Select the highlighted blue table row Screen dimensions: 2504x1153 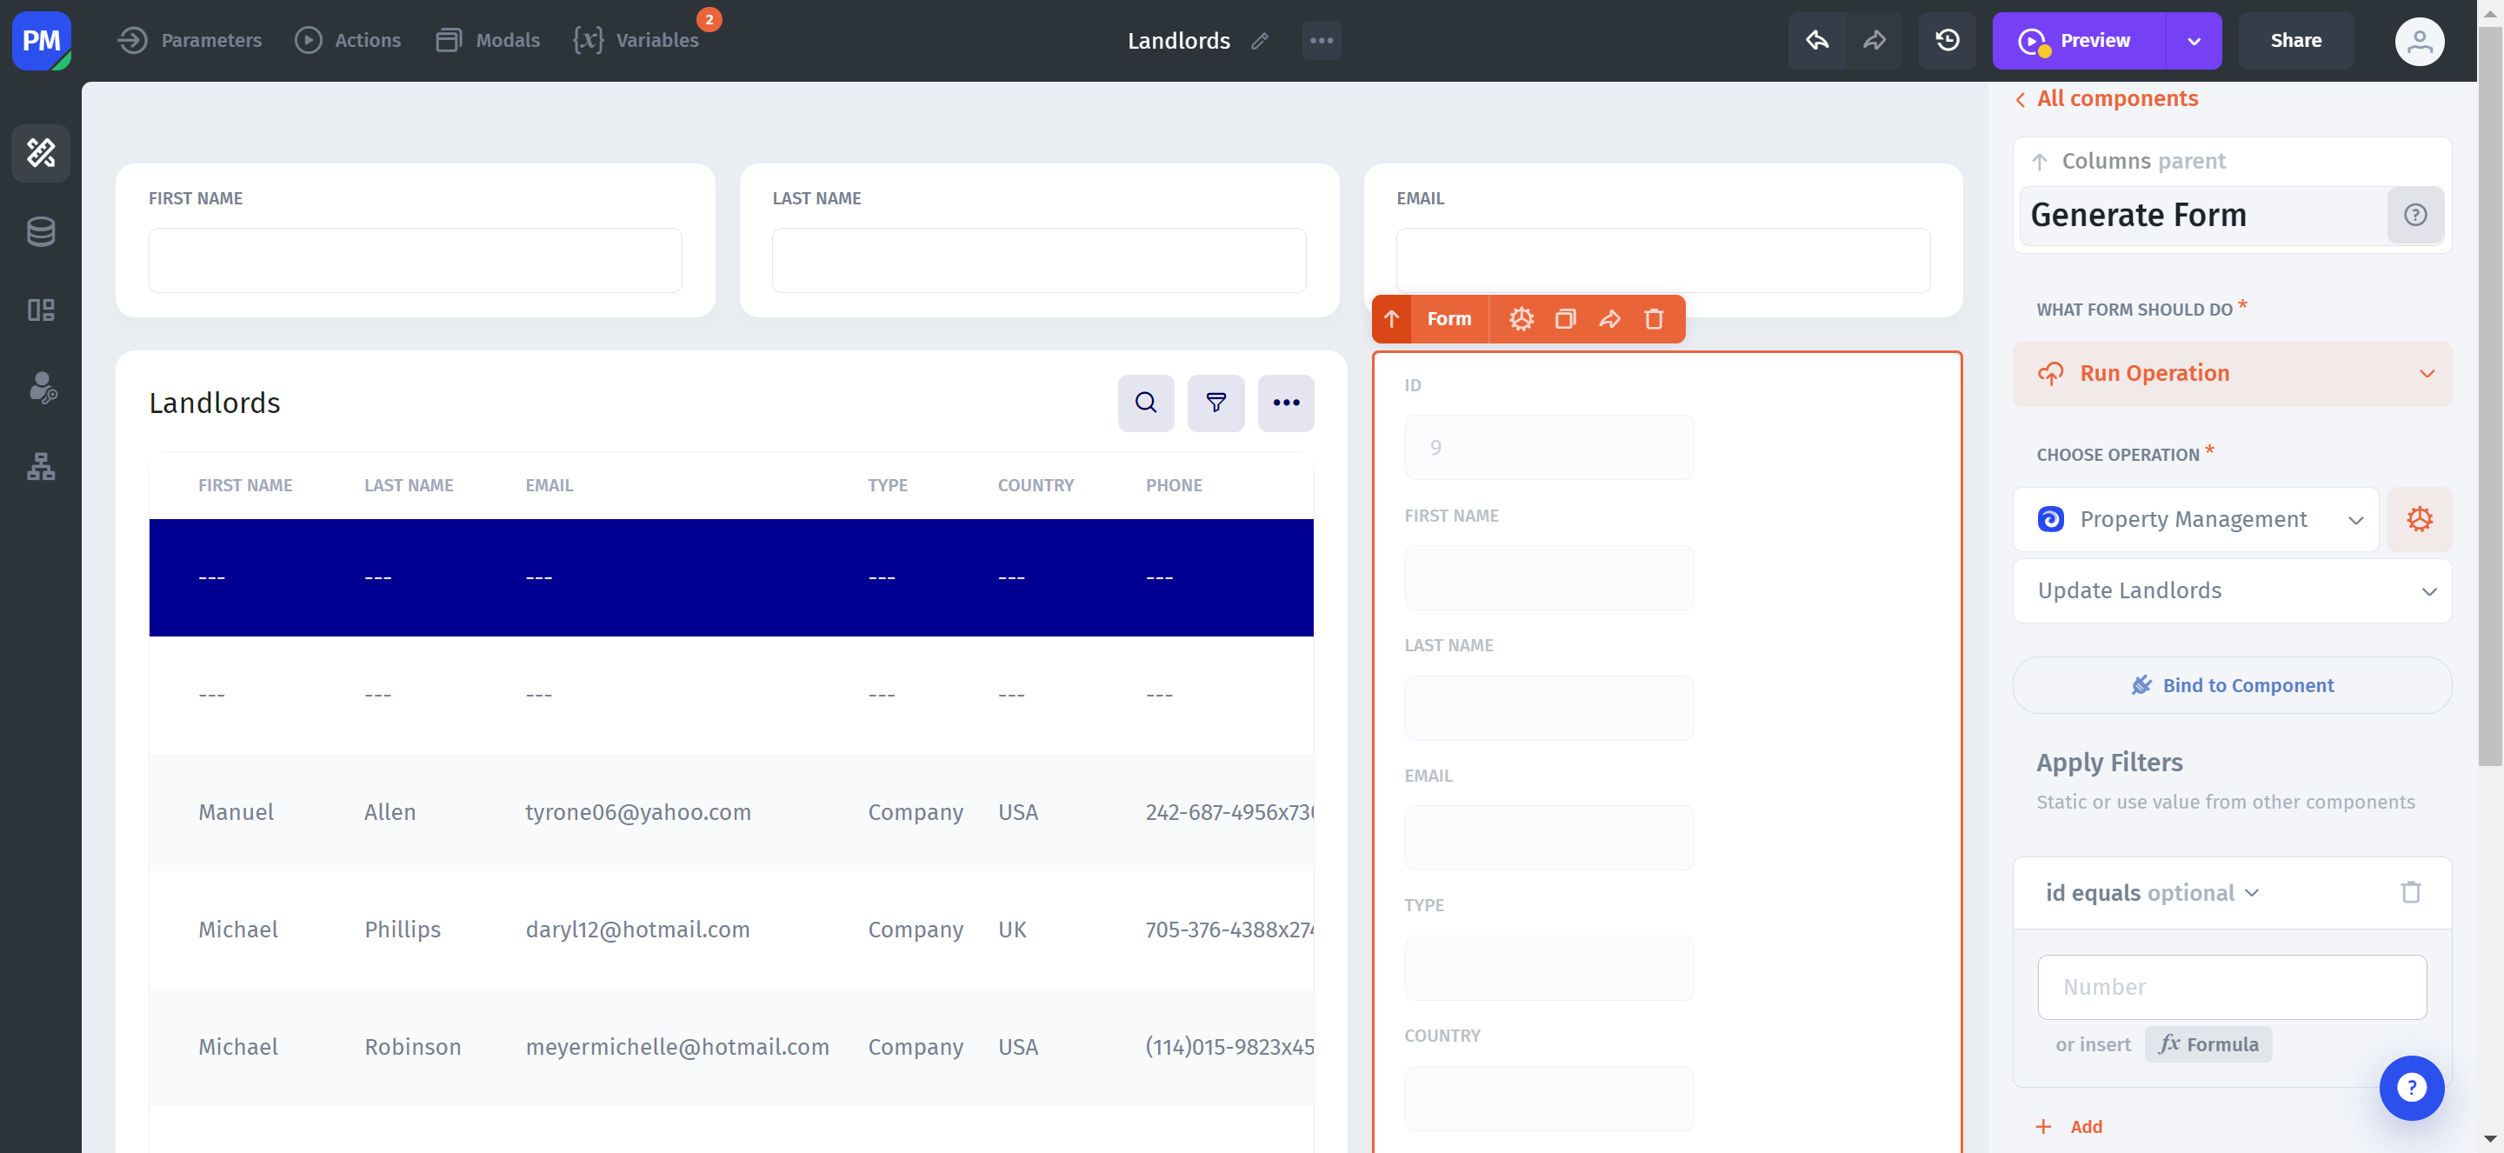tap(731, 577)
